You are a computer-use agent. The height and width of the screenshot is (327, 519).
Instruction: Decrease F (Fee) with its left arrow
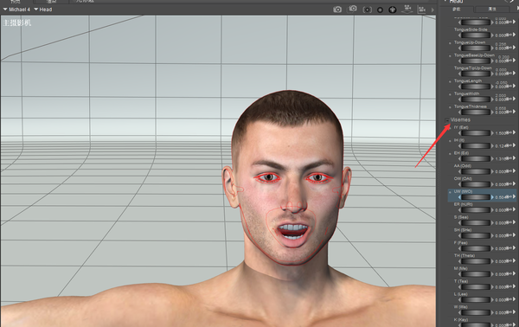460,248
